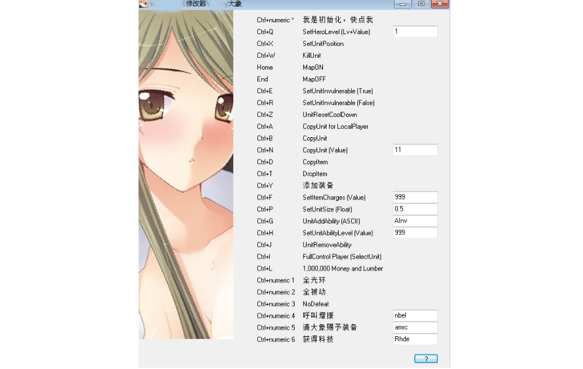Viewport: 583px width, 369px height.
Task: Click the SetItemCharges input showing 999
Action: (x=415, y=197)
